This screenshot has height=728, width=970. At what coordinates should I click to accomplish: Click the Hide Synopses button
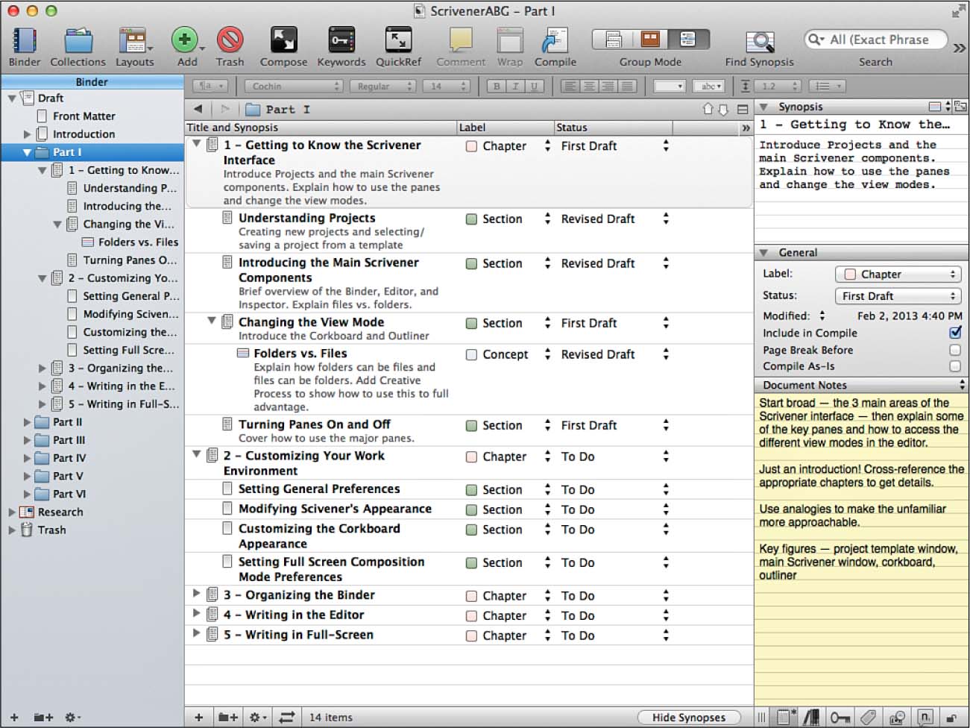pyautogui.click(x=689, y=718)
